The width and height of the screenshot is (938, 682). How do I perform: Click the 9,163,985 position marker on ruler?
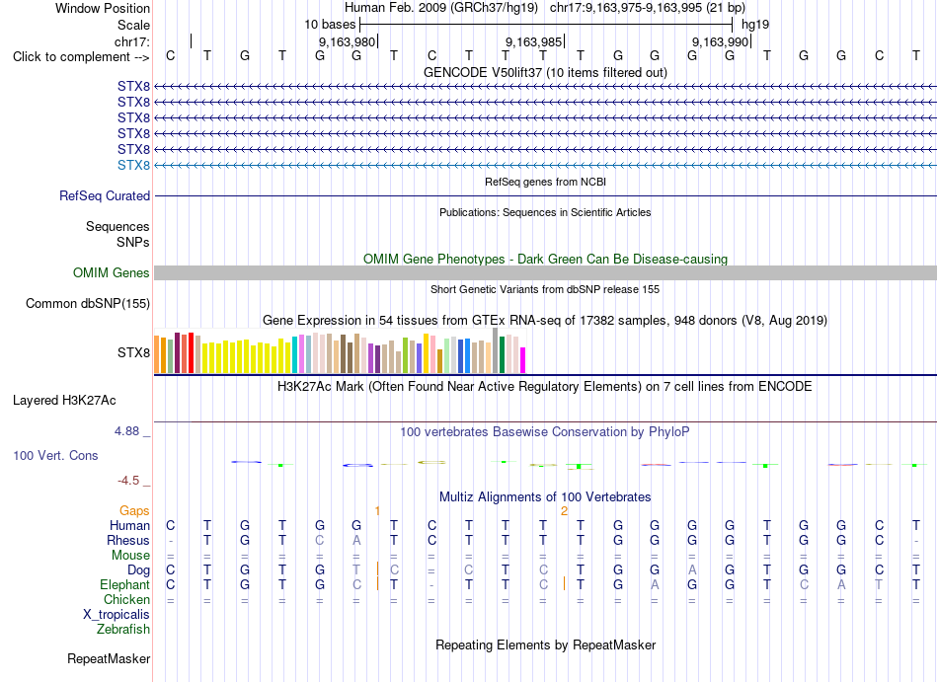click(534, 41)
